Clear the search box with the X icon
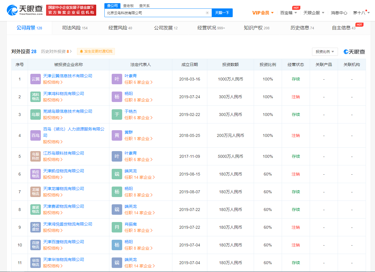The height and width of the screenshot is (272, 375). click(207, 13)
